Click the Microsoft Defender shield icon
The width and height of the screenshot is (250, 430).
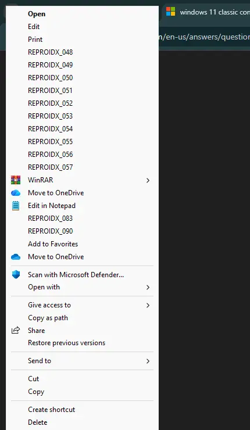click(16, 274)
